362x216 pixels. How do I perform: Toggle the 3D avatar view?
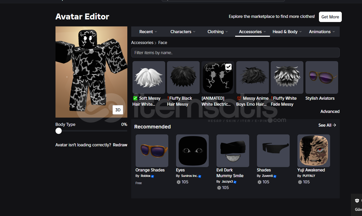coord(118,110)
